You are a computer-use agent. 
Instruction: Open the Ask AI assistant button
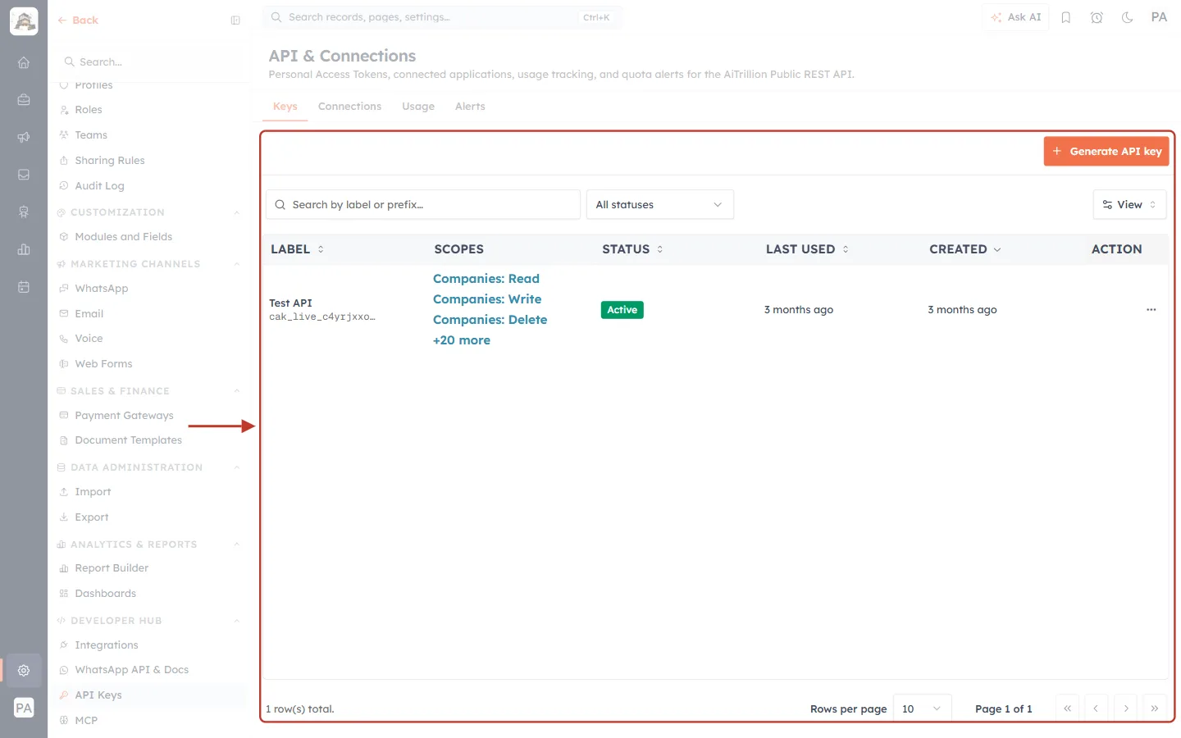tap(1015, 17)
